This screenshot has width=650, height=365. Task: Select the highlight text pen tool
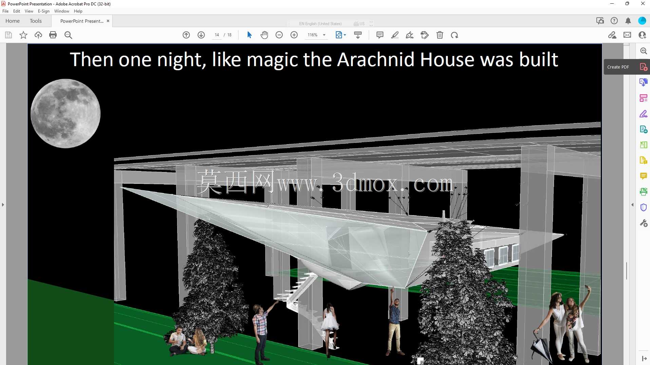pos(395,35)
